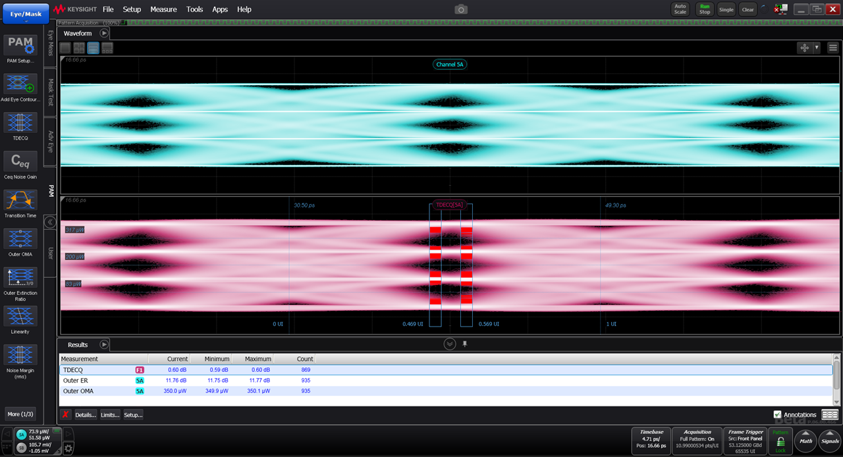843x457 pixels.
Task: Select Linearity measurement icon
Action: click(x=20, y=316)
